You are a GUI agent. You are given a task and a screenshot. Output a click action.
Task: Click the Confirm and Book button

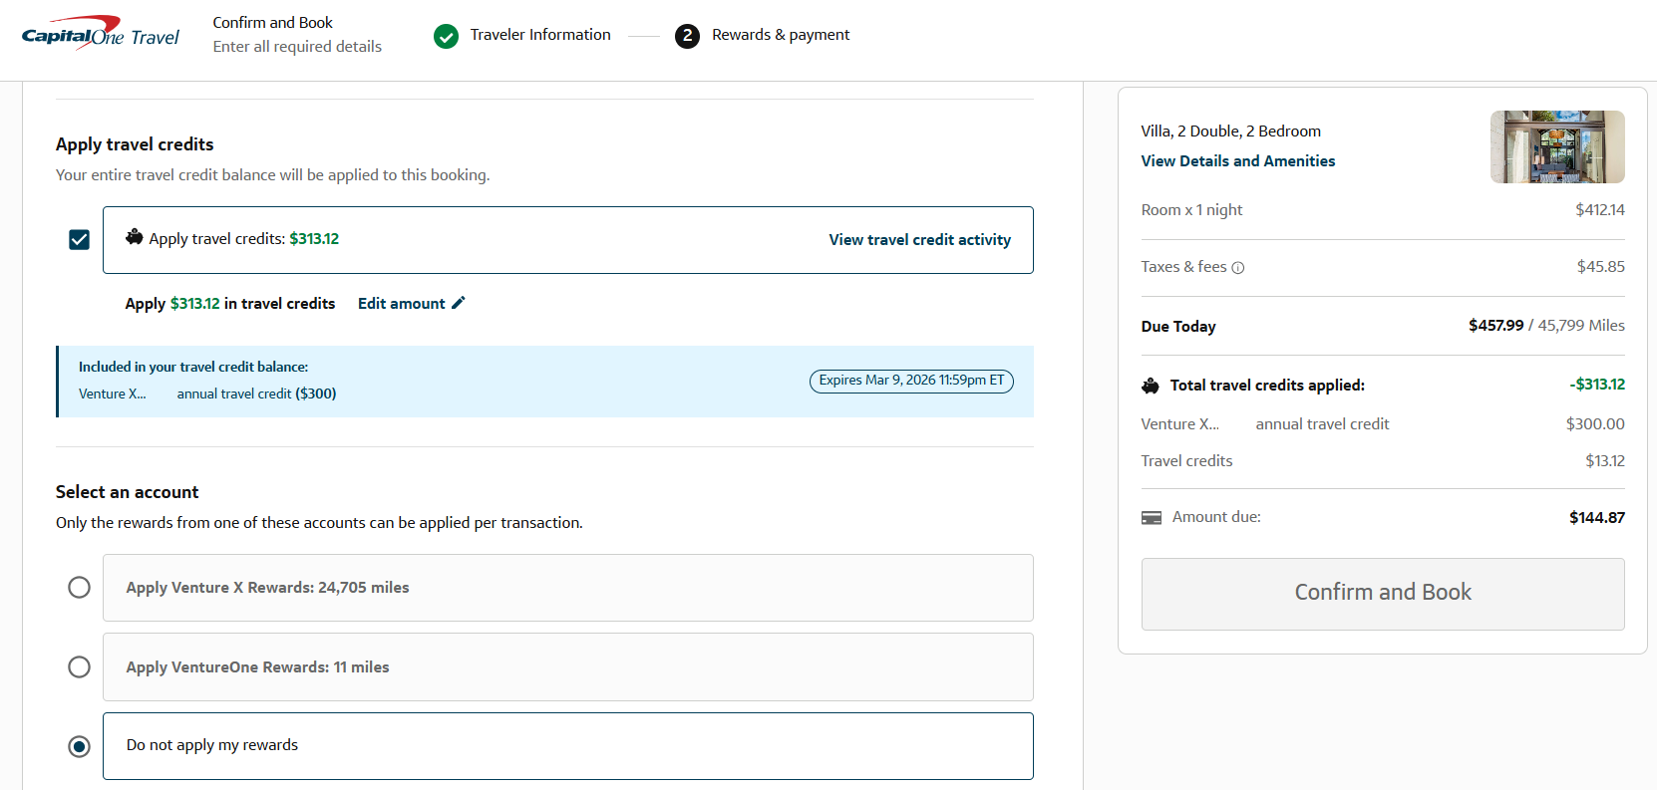1383,594
